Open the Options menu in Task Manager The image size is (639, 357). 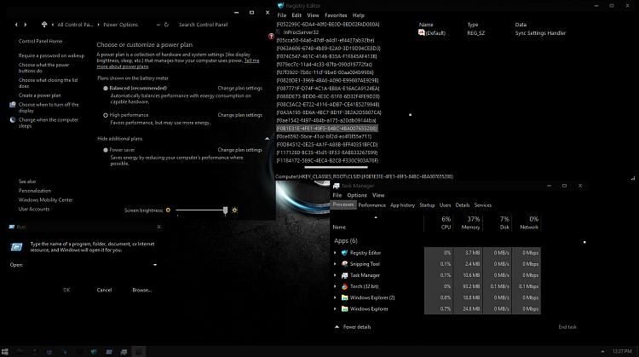357,195
